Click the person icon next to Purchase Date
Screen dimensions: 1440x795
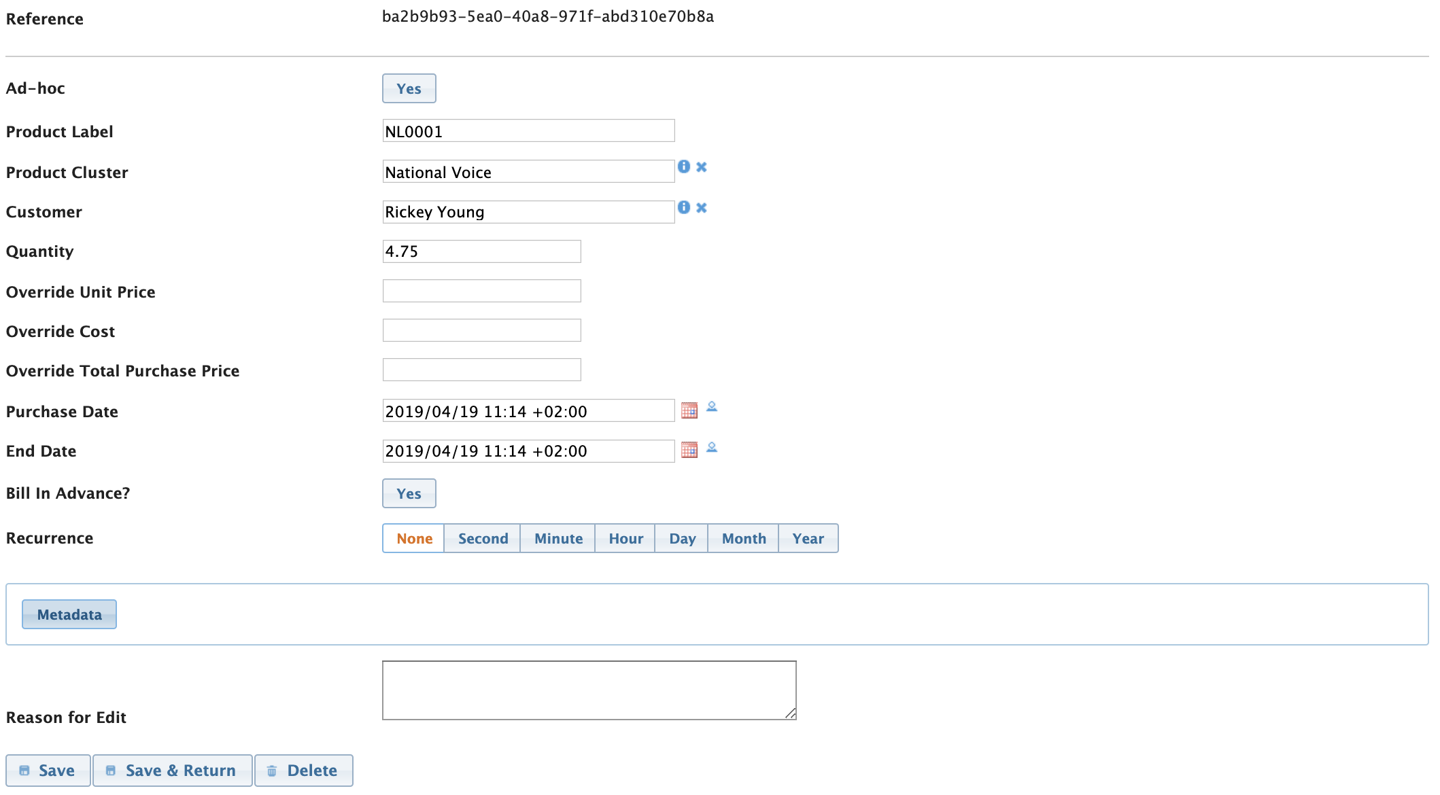tap(712, 407)
